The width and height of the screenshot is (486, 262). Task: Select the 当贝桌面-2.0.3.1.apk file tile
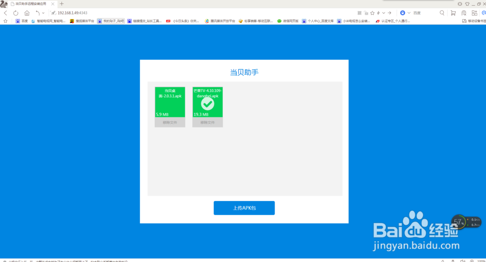pos(170,102)
